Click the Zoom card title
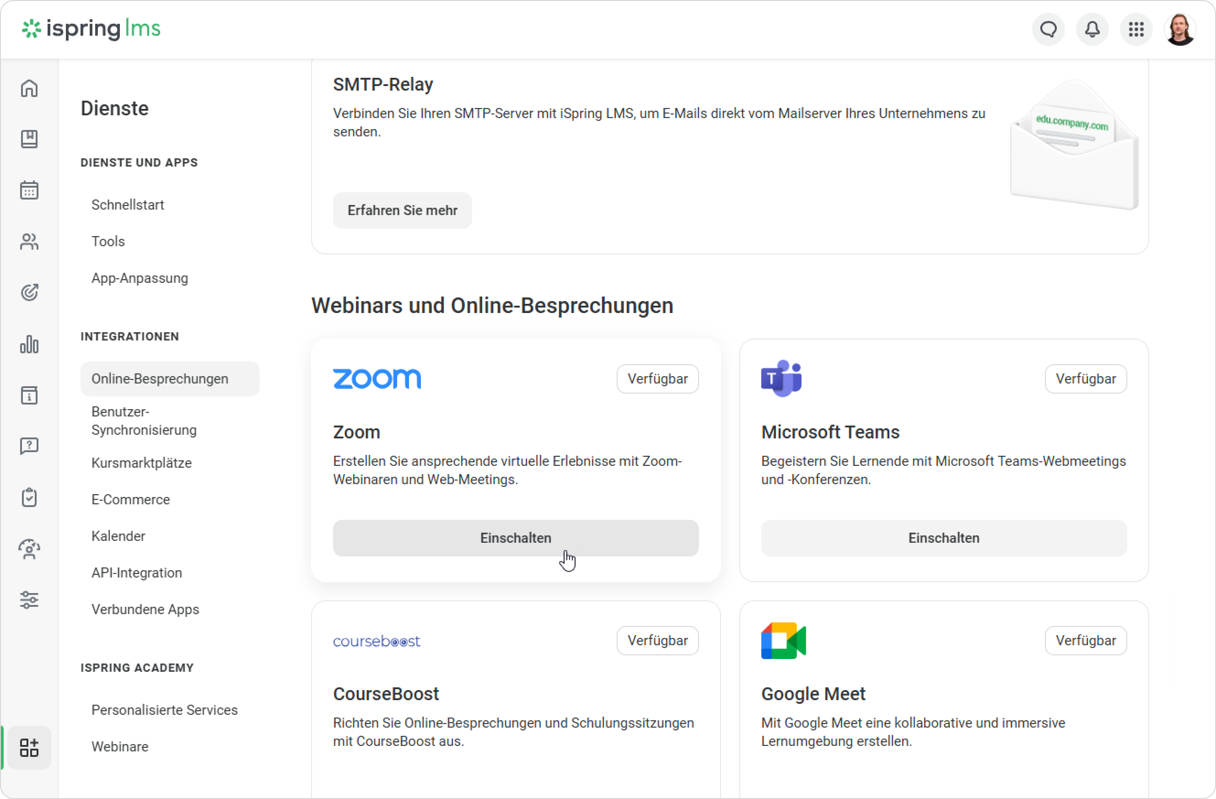The width and height of the screenshot is (1216, 799). (357, 432)
